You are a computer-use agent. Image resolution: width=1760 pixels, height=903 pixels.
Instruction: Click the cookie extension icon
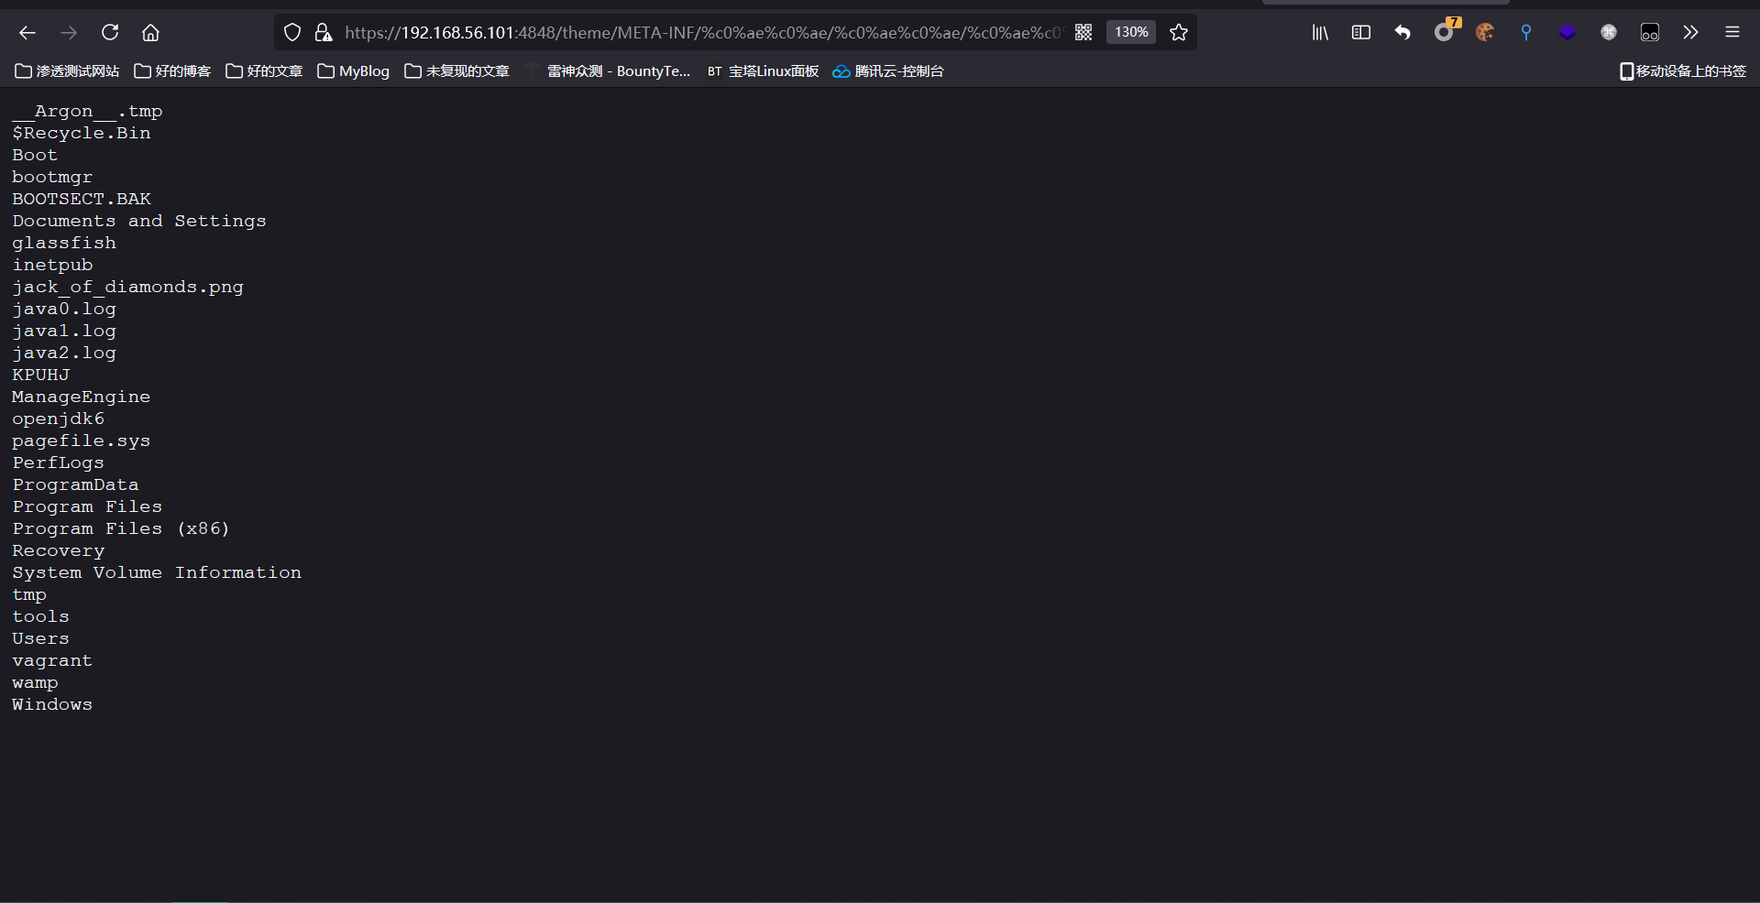tap(1485, 33)
